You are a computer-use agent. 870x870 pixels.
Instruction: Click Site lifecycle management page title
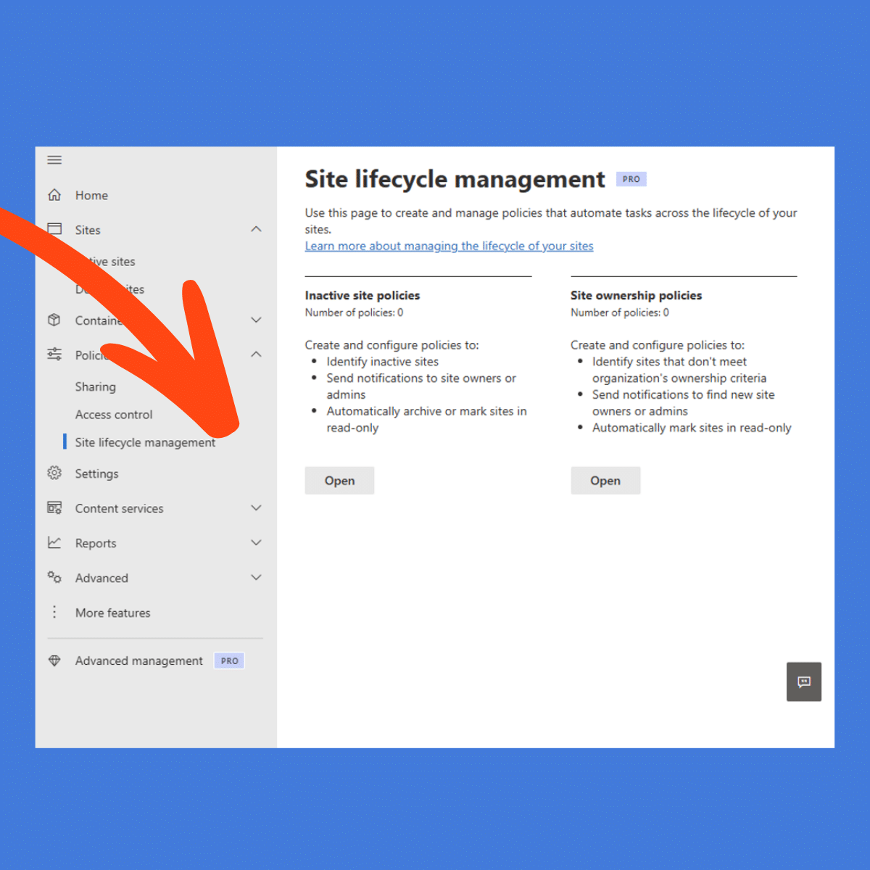tap(455, 179)
